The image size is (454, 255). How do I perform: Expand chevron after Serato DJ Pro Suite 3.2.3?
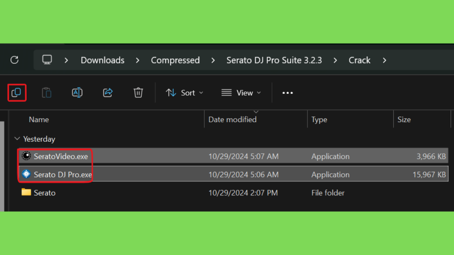pos(335,60)
